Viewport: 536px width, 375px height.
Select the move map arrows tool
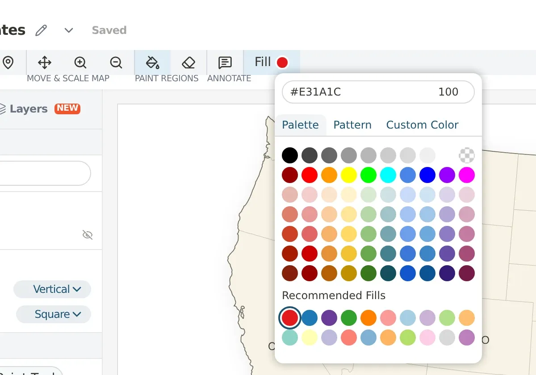pos(45,62)
